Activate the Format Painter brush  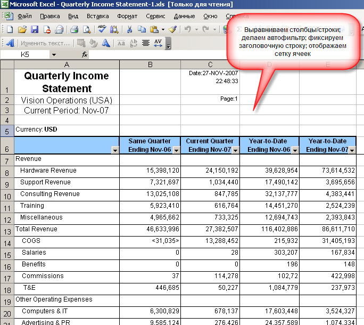click(173, 29)
